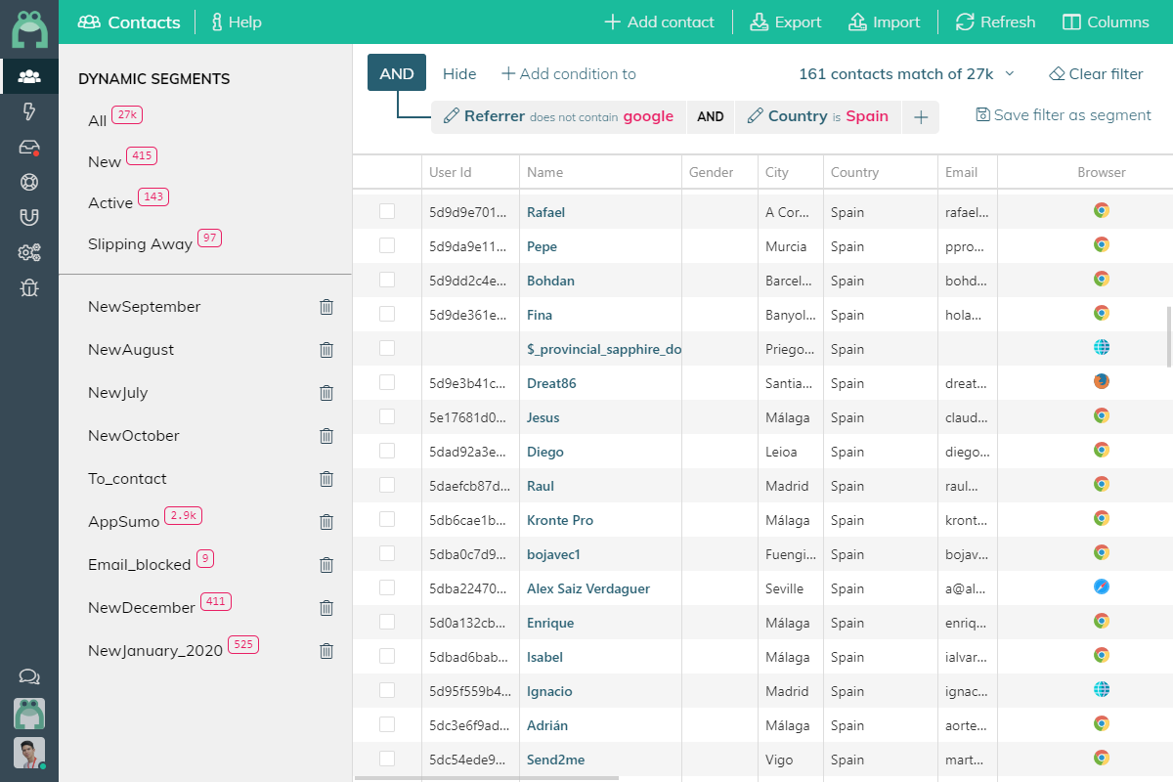Delete the NewSeptember segment with trash icon
This screenshot has width=1173, height=782.
coord(326,307)
